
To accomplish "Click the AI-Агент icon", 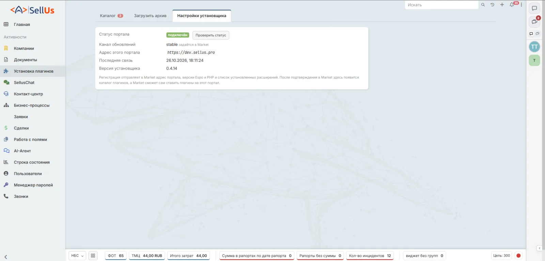I will [6, 151].
